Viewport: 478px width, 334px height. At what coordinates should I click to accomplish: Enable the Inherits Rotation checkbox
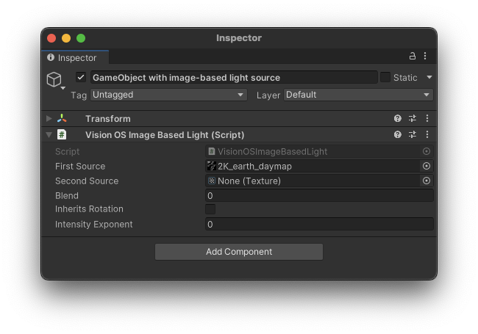(x=210, y=209)
